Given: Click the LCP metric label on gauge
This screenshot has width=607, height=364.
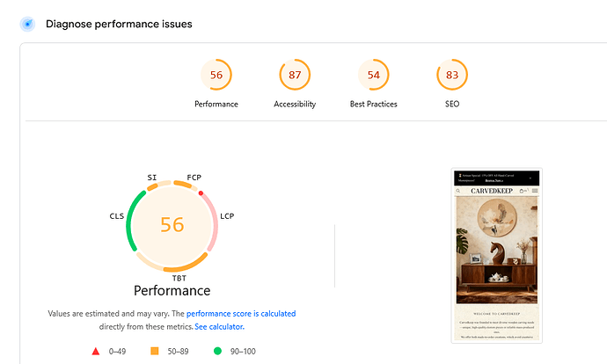Looking at the screenshot, I should coord(227,215).
